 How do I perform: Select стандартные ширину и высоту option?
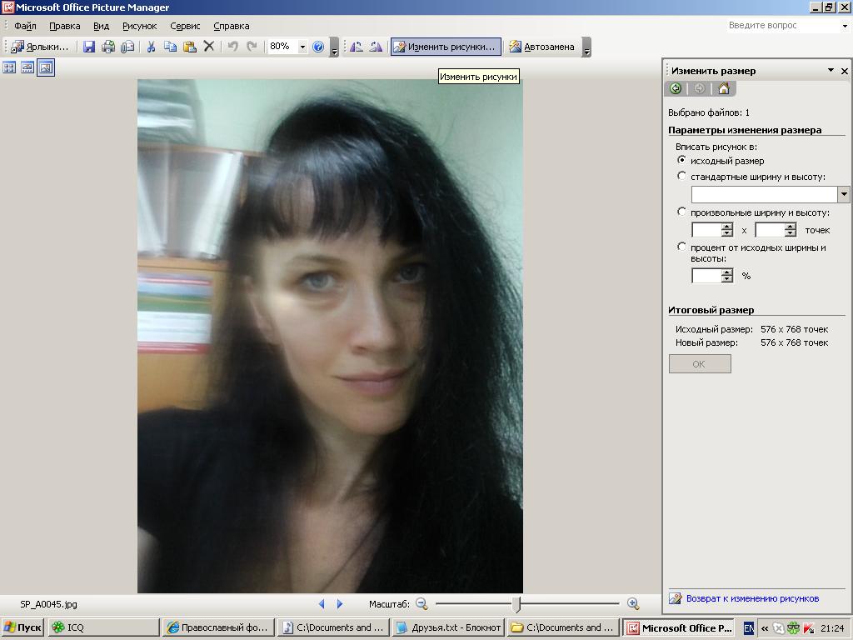pyautogui.click(x=681, y=176)
